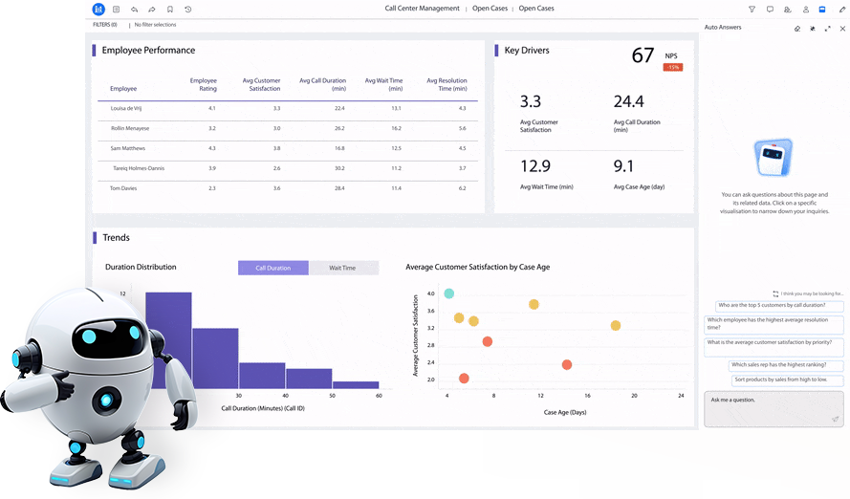
Task: Click the redo arrow in top toolbar
Action: [152, 9]
